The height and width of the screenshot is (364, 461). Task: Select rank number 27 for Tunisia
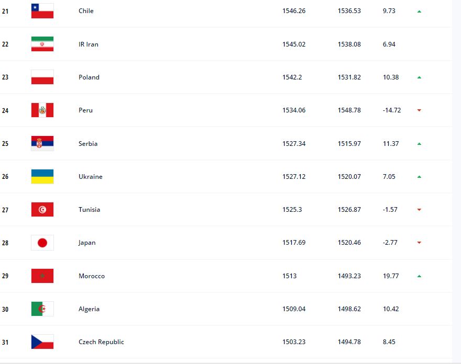(x=5, y=210)
